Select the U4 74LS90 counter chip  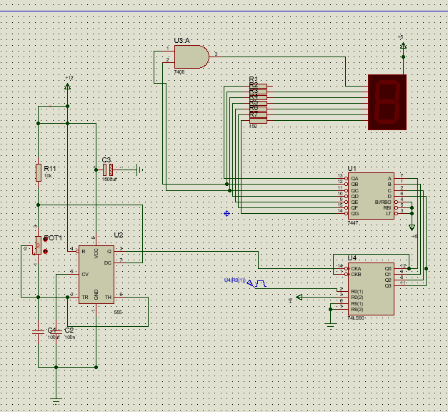point(371,289)
